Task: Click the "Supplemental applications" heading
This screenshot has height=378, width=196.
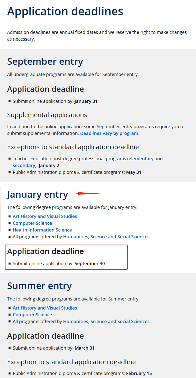Action: coord(47,115)
